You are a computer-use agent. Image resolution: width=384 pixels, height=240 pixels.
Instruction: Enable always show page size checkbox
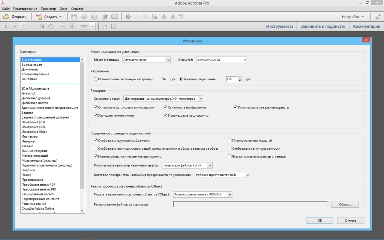[x=230, y=156]
